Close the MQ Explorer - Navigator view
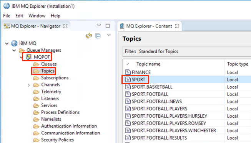251x143 pixels. coord(65,26)
